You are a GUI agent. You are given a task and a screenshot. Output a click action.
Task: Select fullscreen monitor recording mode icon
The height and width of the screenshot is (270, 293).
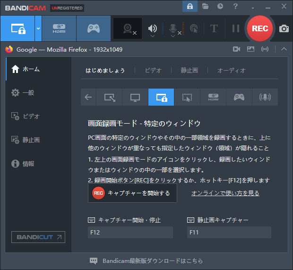coord(135,97)
